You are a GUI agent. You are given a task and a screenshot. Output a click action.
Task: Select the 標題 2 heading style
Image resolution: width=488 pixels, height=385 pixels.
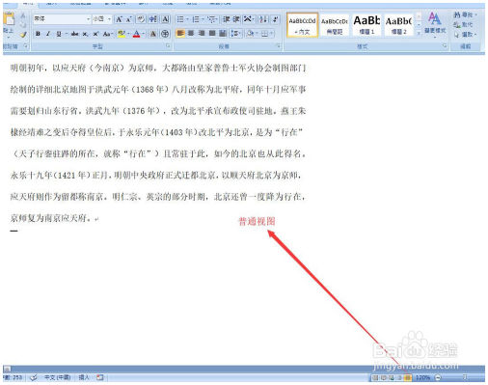398,24
